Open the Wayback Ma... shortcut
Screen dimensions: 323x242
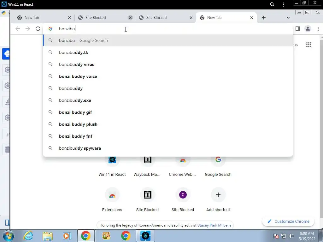(147, 167)
